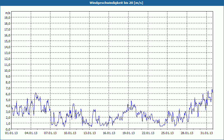This screenshot has width=224, height=140.
Task: Select the 8,0 y-axis value
Action: (8, 82)
